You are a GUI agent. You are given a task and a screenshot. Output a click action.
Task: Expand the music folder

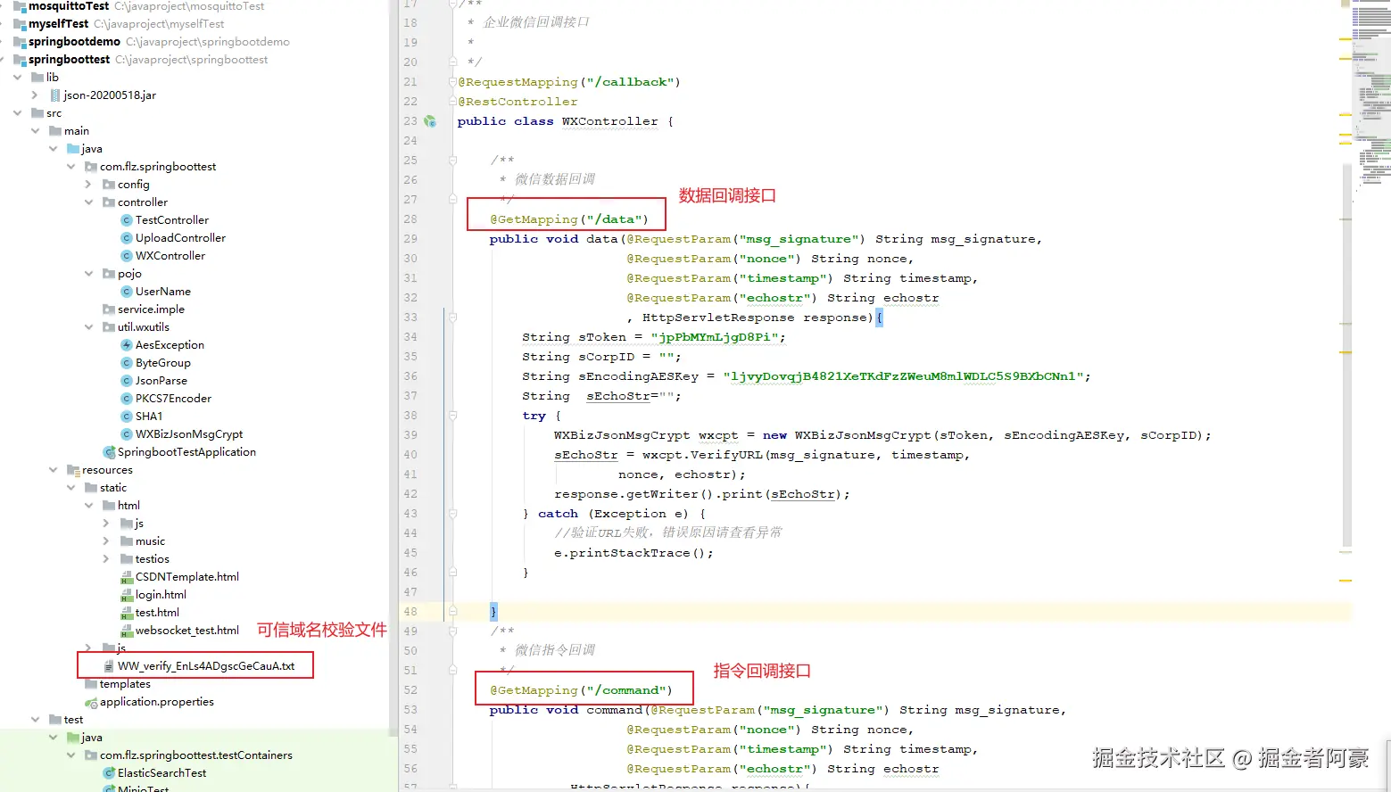106,541
